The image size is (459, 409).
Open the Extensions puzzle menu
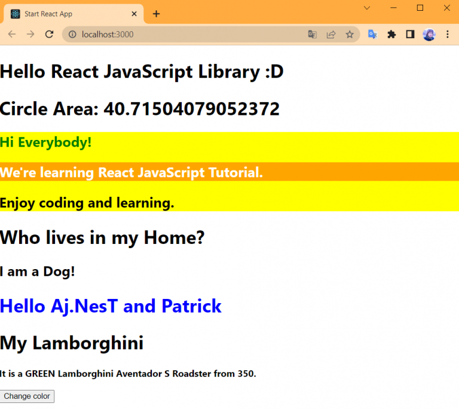tap(391, 35)
